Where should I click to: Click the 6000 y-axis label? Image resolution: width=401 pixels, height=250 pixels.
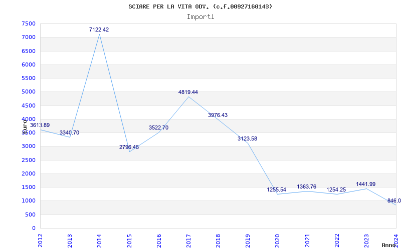(x=29, y=64)
